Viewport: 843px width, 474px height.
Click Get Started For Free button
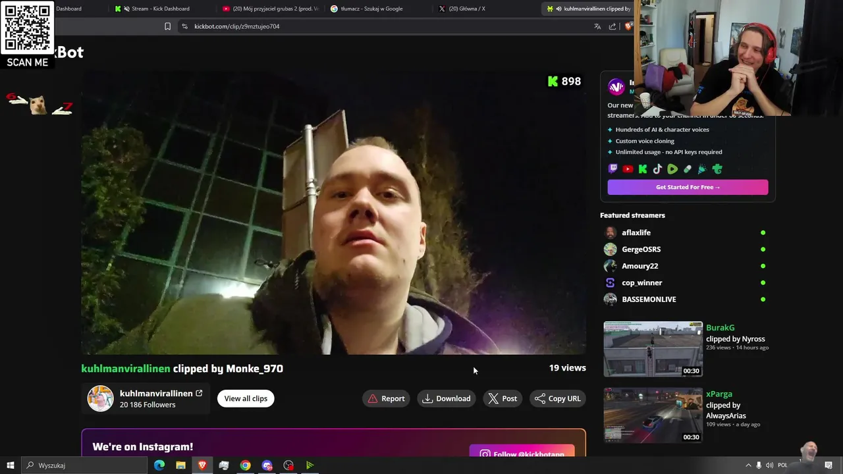coord(688,187)
